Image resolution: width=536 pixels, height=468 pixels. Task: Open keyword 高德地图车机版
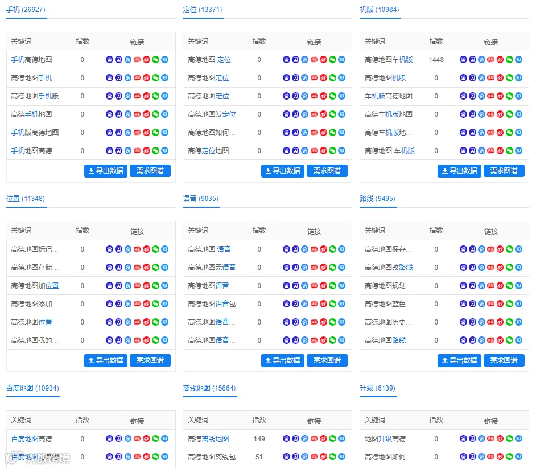pyautogui.click(x=389, y=60)
